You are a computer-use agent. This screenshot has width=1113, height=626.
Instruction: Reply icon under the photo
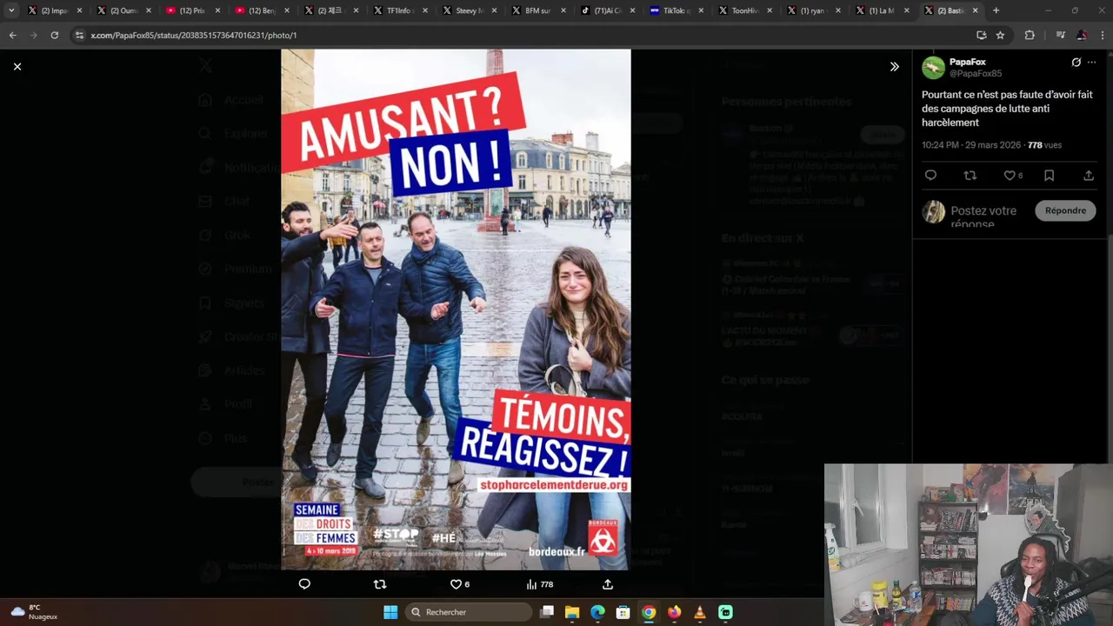pyautogui.click(x=304, y=584)
